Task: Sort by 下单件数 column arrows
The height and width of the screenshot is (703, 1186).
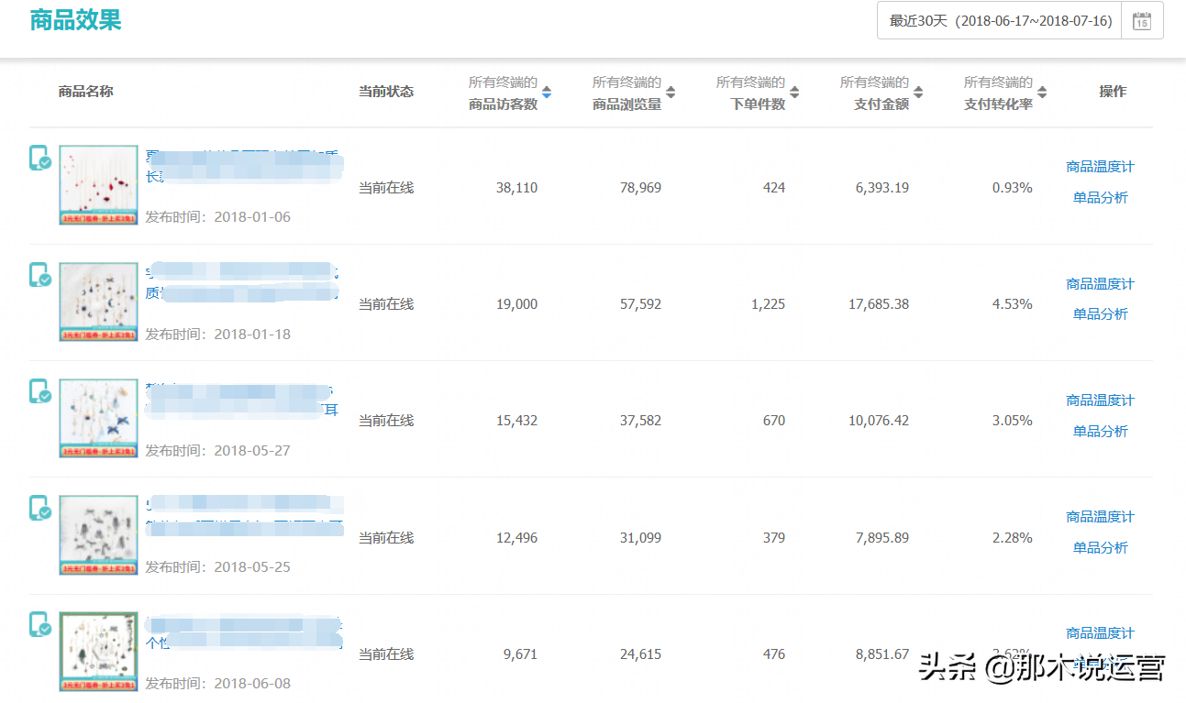Action: (x=794, y=92)
